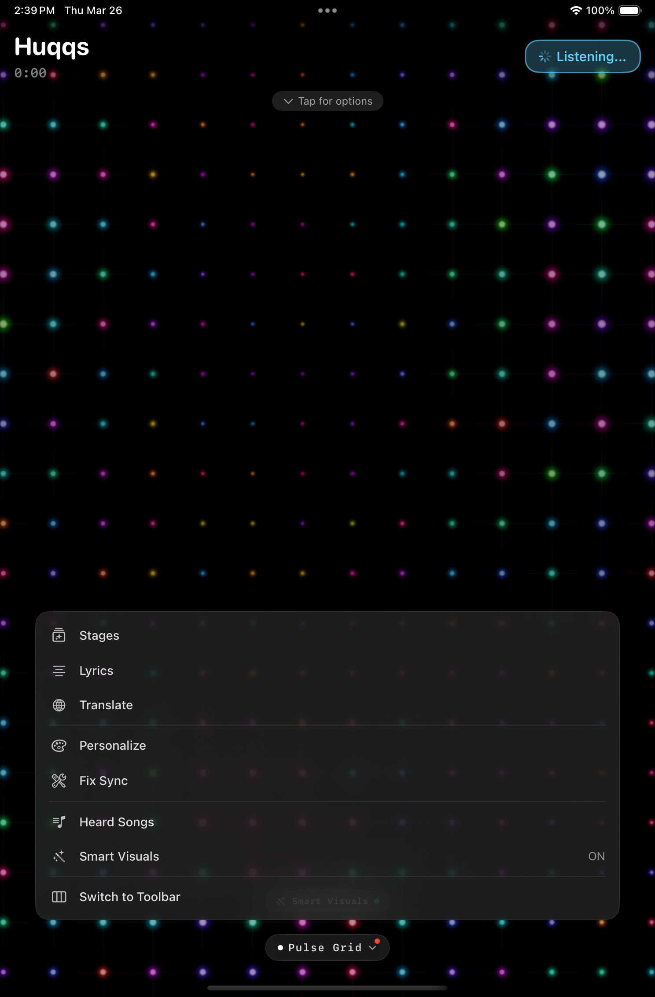Click the 2:39 PM clock in status bar
Image resolution: width=655 pixels, height=997 pixels.
coord(34,11)
